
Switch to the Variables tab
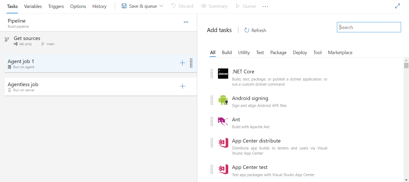click(x=33, y=6)
